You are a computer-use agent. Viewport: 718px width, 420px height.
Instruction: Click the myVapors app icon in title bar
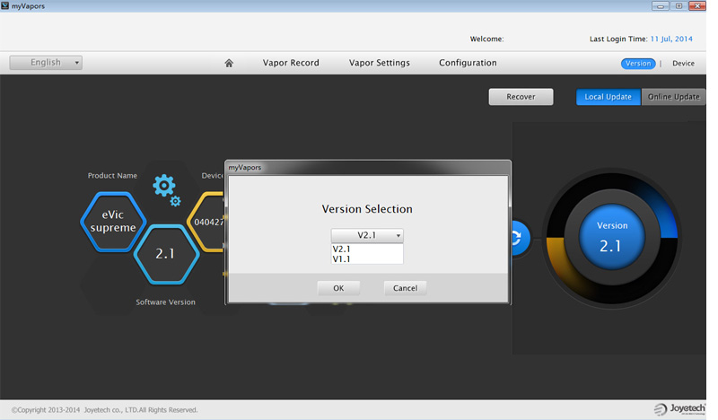click(6, 6)
